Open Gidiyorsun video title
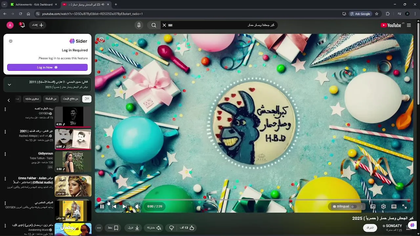 (x=46, y=153)
